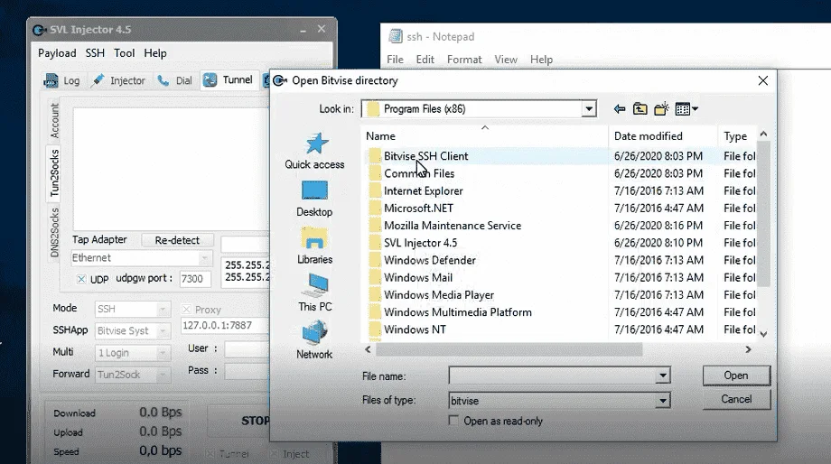Open the Injector tab in SVL Injector
831x464 pixels.
[118, 80]
